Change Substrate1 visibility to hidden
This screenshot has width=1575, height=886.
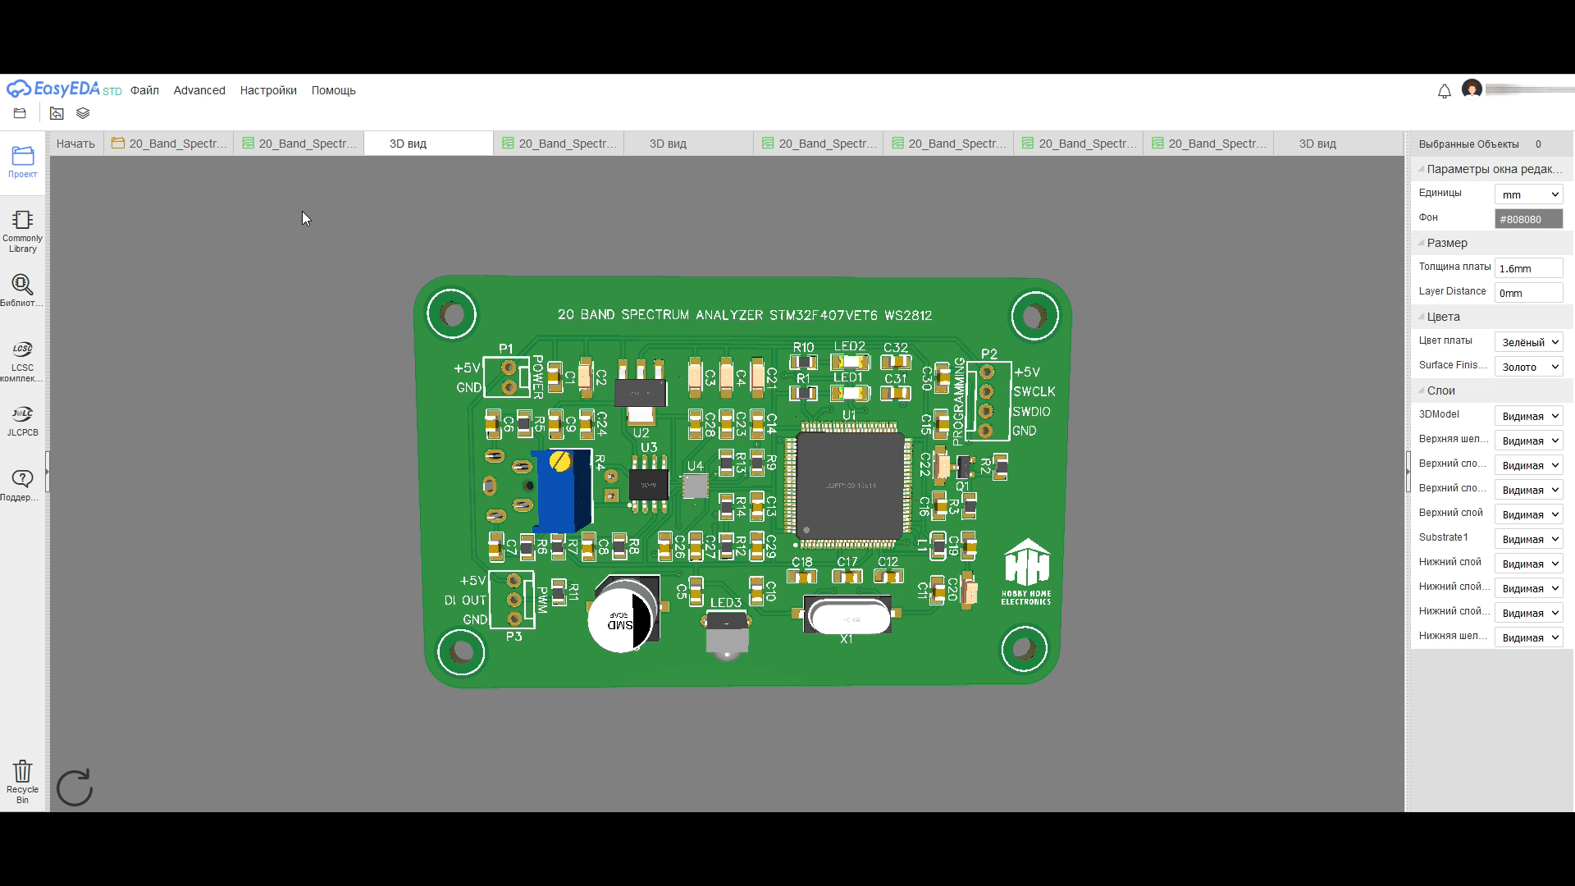point(1527,538)
